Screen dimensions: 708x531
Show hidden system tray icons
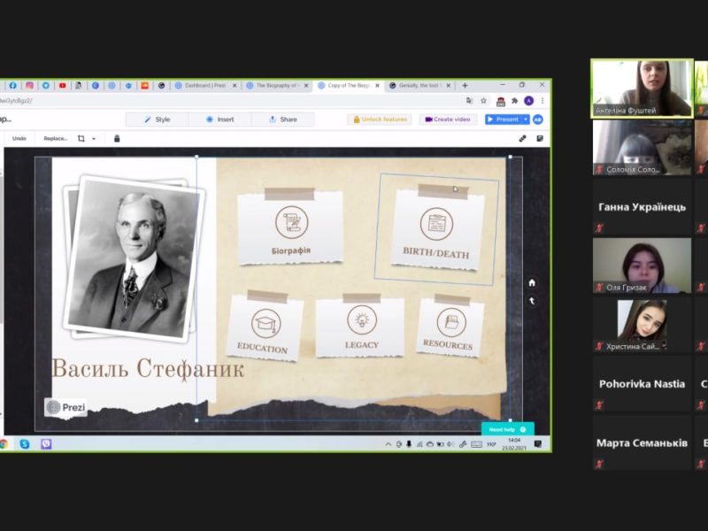389,443
